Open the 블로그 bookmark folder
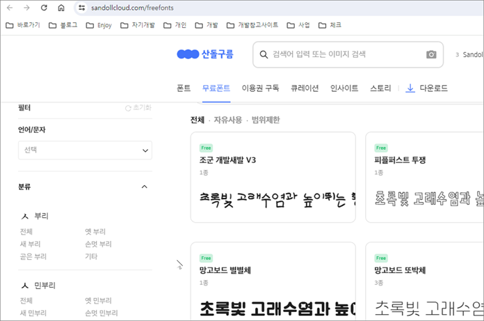Screen dimensions: 484x321 coord(63,25)
